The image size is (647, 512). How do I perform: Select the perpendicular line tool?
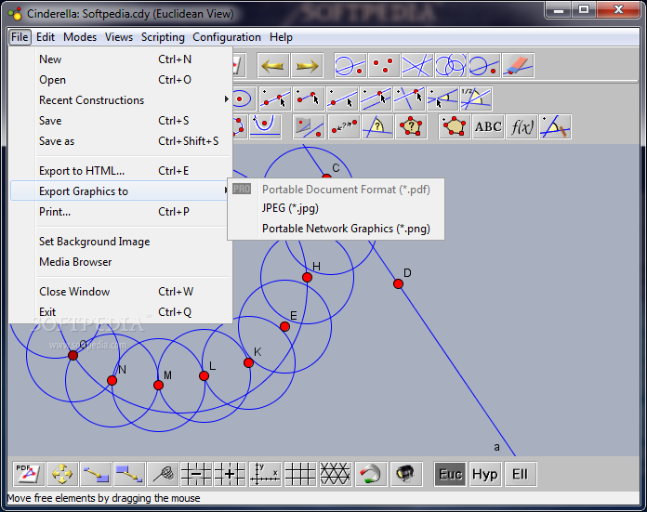(x=409, y=99)
